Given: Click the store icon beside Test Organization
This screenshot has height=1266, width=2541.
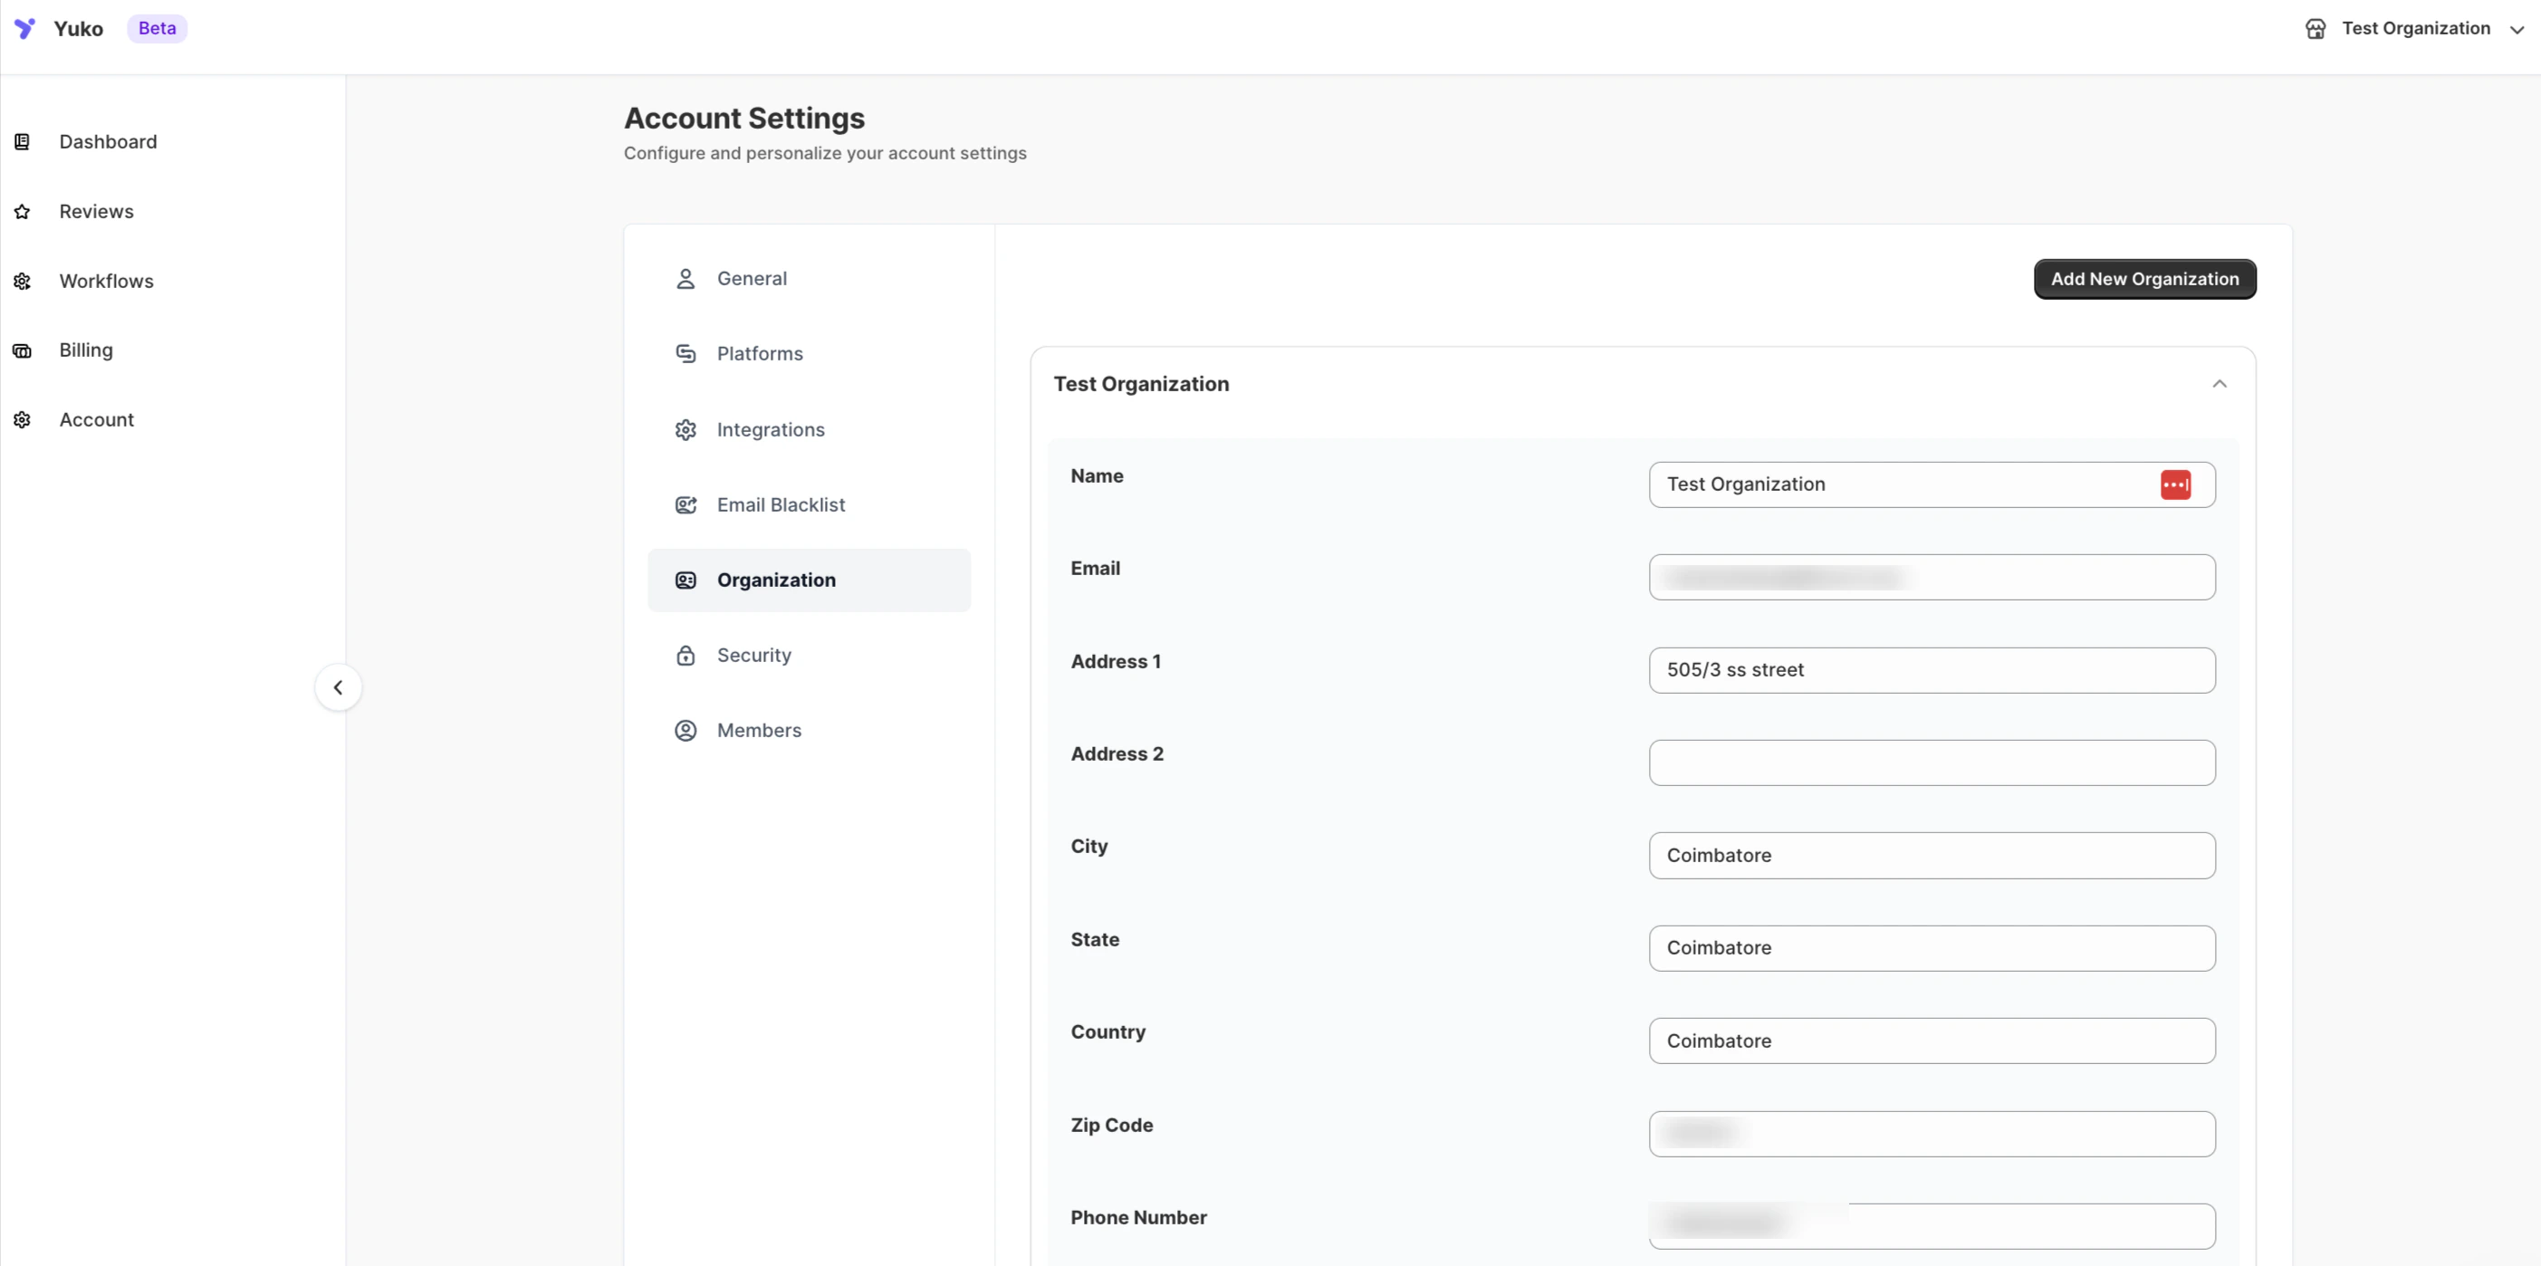Looking at the screenshot, I should [2316, 29].
